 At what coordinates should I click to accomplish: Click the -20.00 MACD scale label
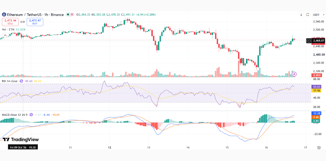click(x=317, y=134)
